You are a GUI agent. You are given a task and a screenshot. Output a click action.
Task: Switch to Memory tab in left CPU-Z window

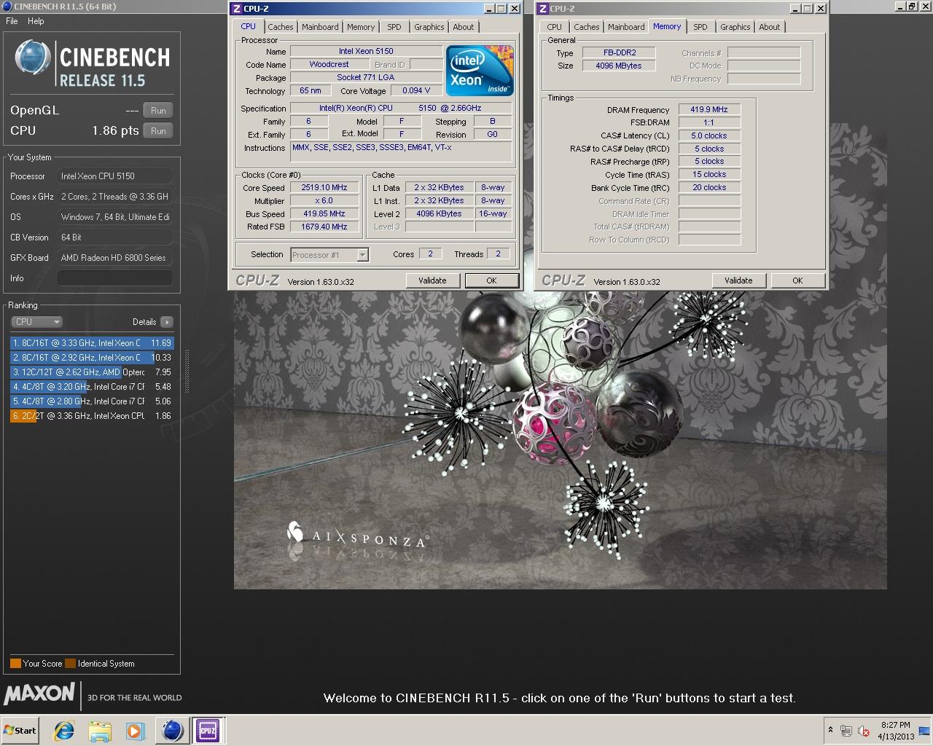click(x=361, y=27)
